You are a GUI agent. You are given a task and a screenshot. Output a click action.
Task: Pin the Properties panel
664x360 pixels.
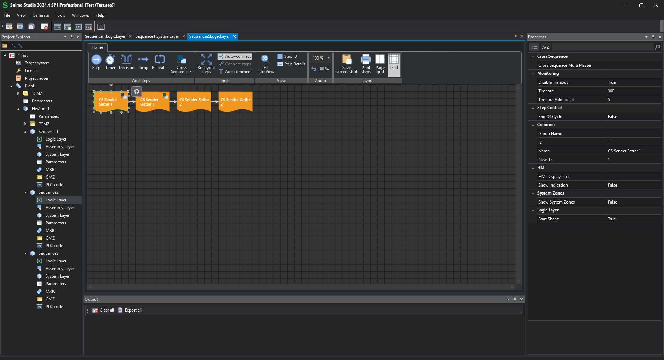(x=653, y=37)
